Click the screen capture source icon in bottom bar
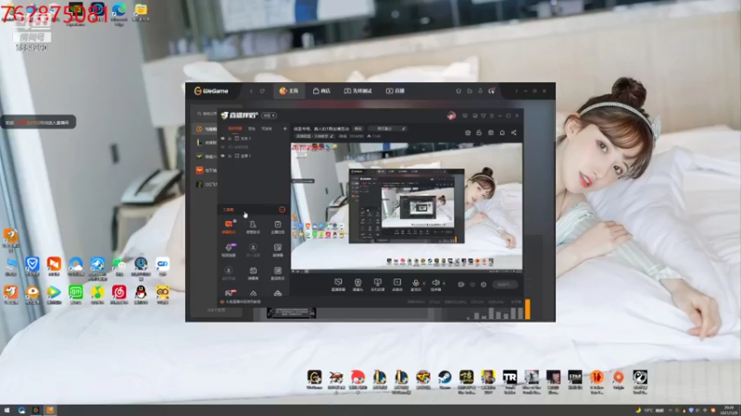This screenshot has height=416, width=741. [338, 284]
